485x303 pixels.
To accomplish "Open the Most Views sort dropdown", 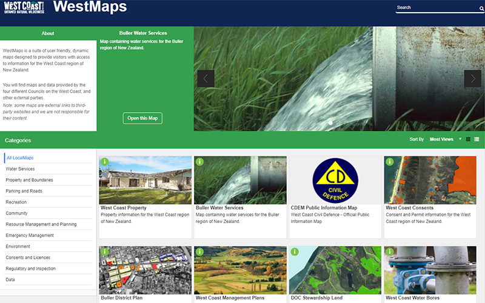I will click(446, 139).
